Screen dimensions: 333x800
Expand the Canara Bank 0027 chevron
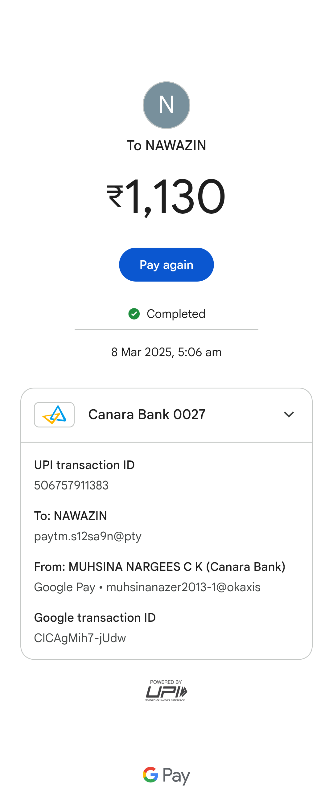tap(289, 414)
